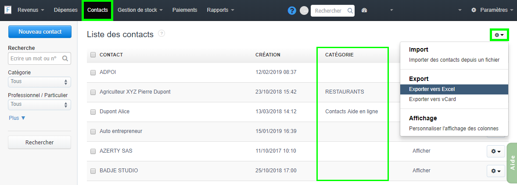Choose Personnaliser l'affichage des colonnes

click(454, 128)
